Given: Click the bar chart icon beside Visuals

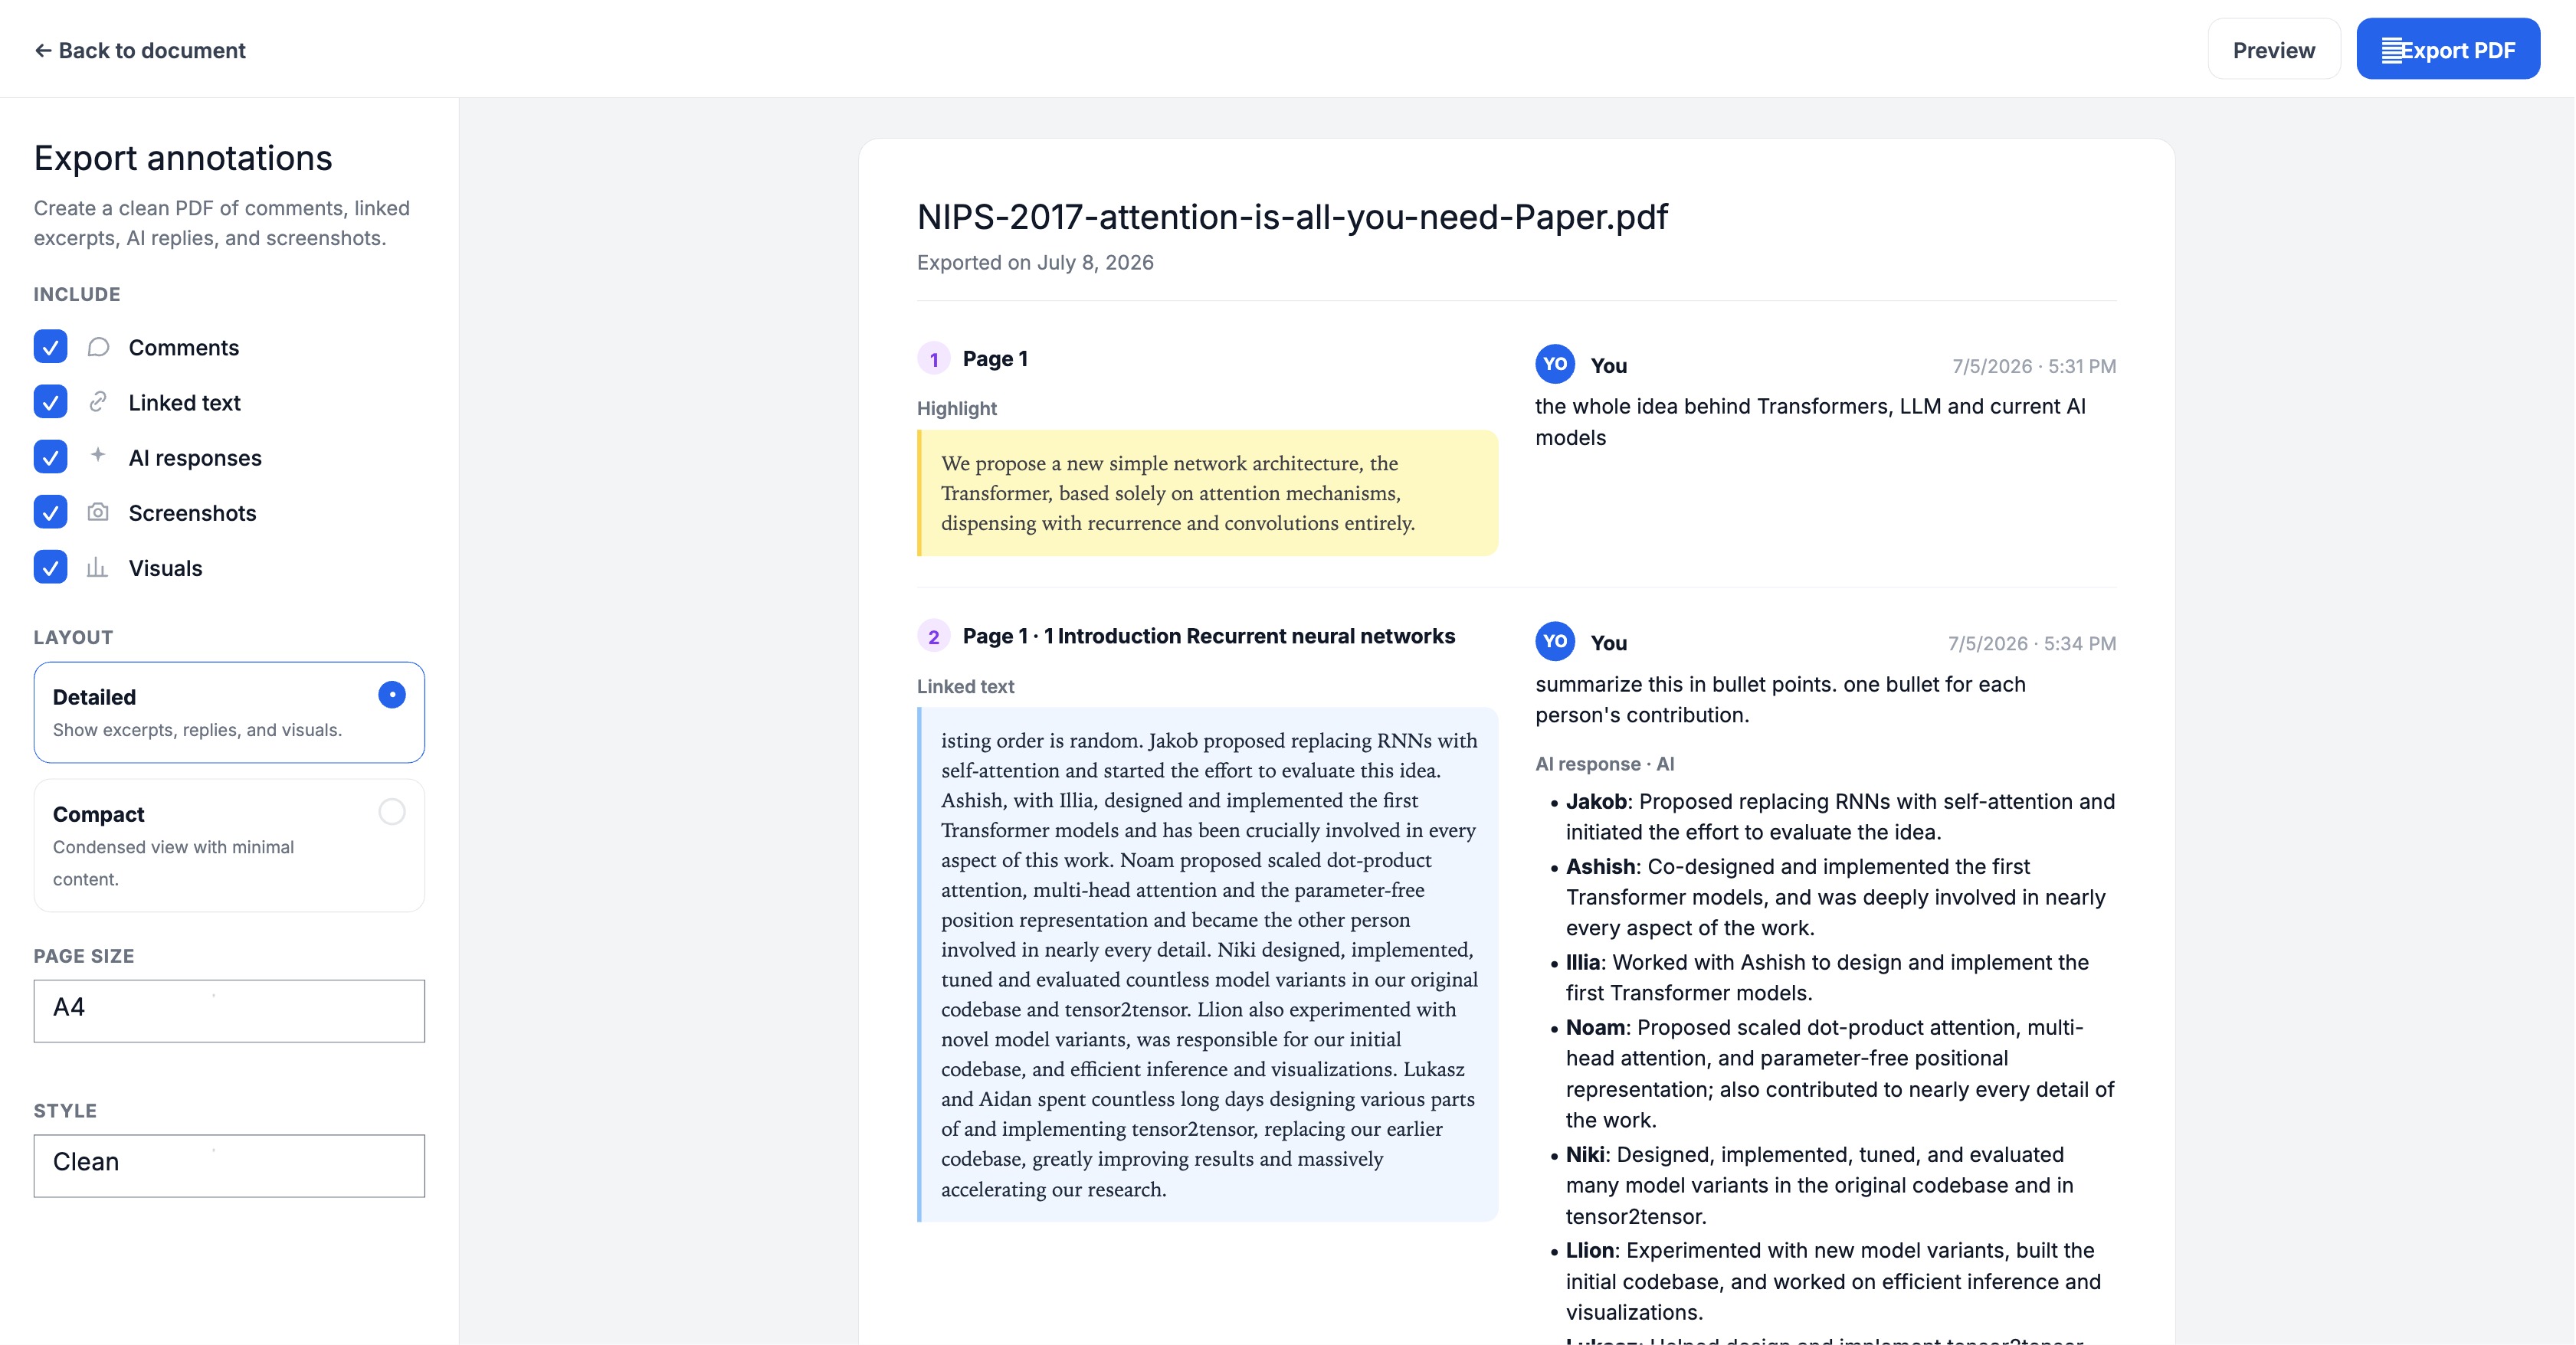Looking at the screenshot, I should tap(98, 567).
